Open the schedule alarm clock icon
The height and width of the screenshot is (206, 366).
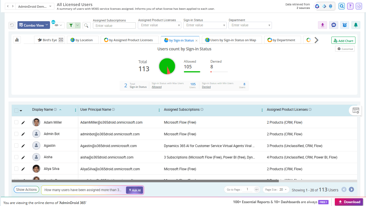click(x=345, y=25)
